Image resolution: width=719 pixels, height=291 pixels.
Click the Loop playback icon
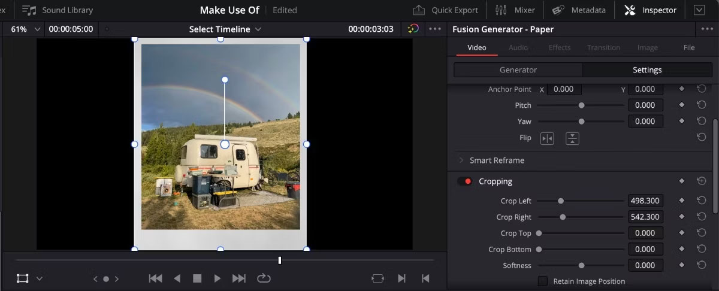click(264, 278)
